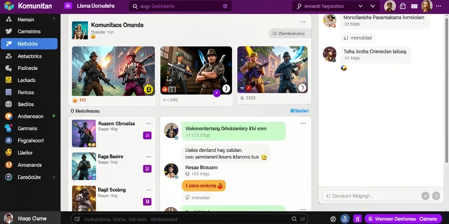Click the icon beside Firgoalkoorl
Screen dimensions: 449x224
click(9, 140)
